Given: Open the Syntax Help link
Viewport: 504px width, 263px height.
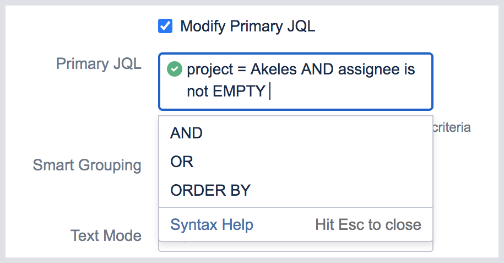Looking at the screenshot, I should point(212,225).
